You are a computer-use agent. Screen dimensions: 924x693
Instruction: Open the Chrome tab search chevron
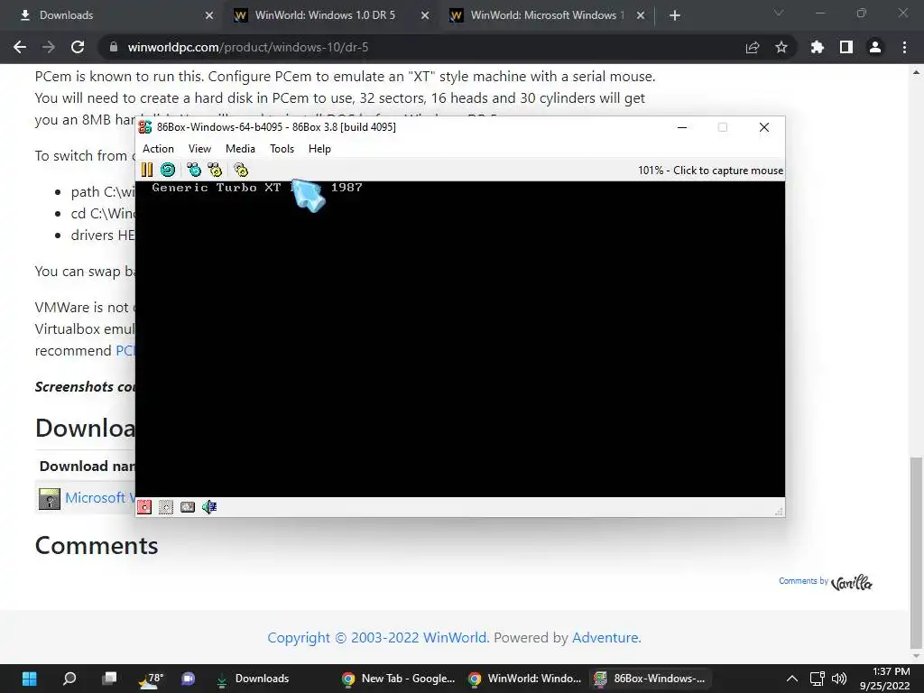(x=779, y=13)
